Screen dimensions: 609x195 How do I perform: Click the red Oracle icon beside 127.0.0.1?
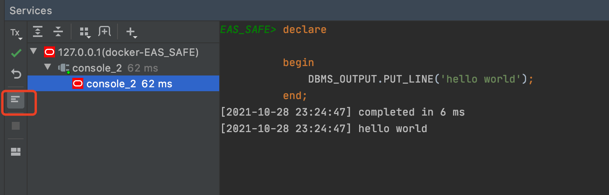[50, 52]
